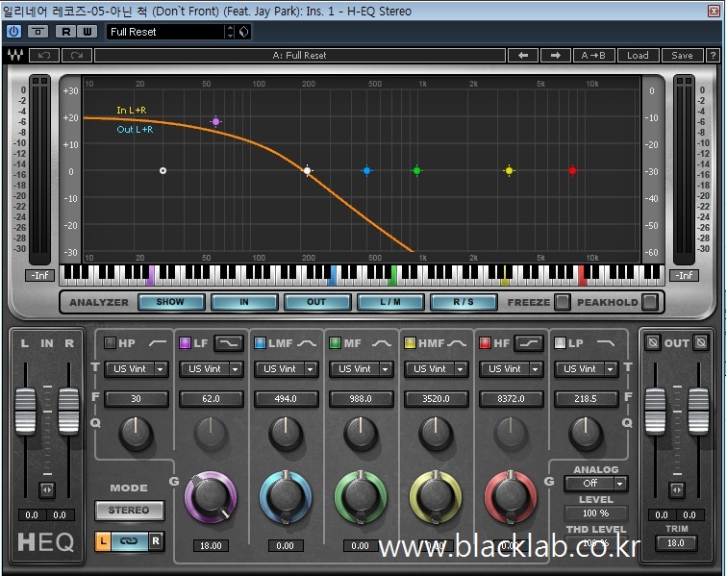Click the LF shelf shape icon
This screenshot has height=576, width=727.
[229, 343]
